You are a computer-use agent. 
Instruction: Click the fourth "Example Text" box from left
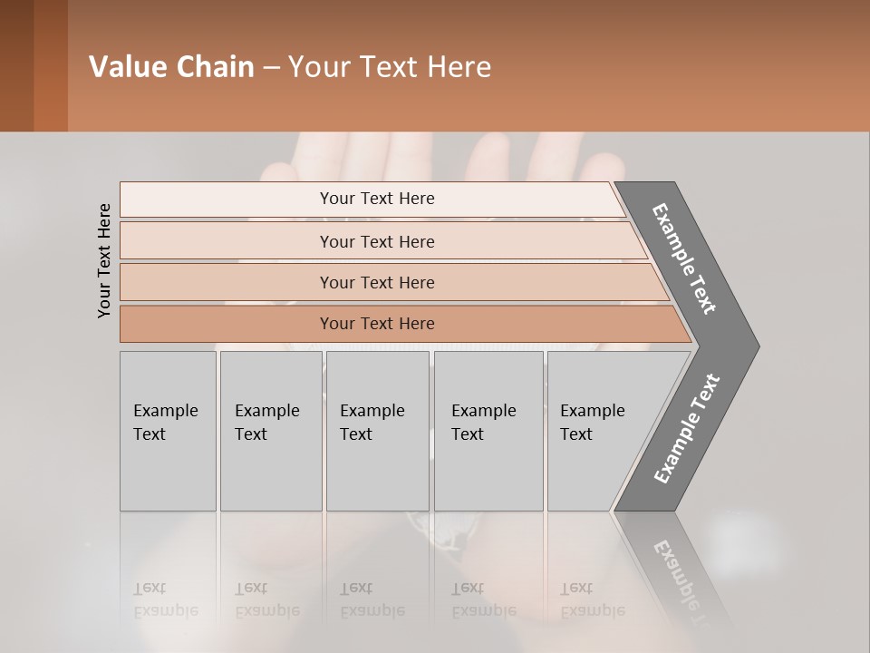click(488, 430)
